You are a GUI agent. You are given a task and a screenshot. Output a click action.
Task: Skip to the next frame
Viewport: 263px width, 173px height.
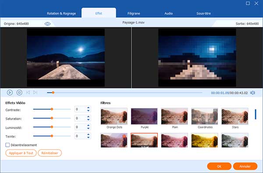35,93
